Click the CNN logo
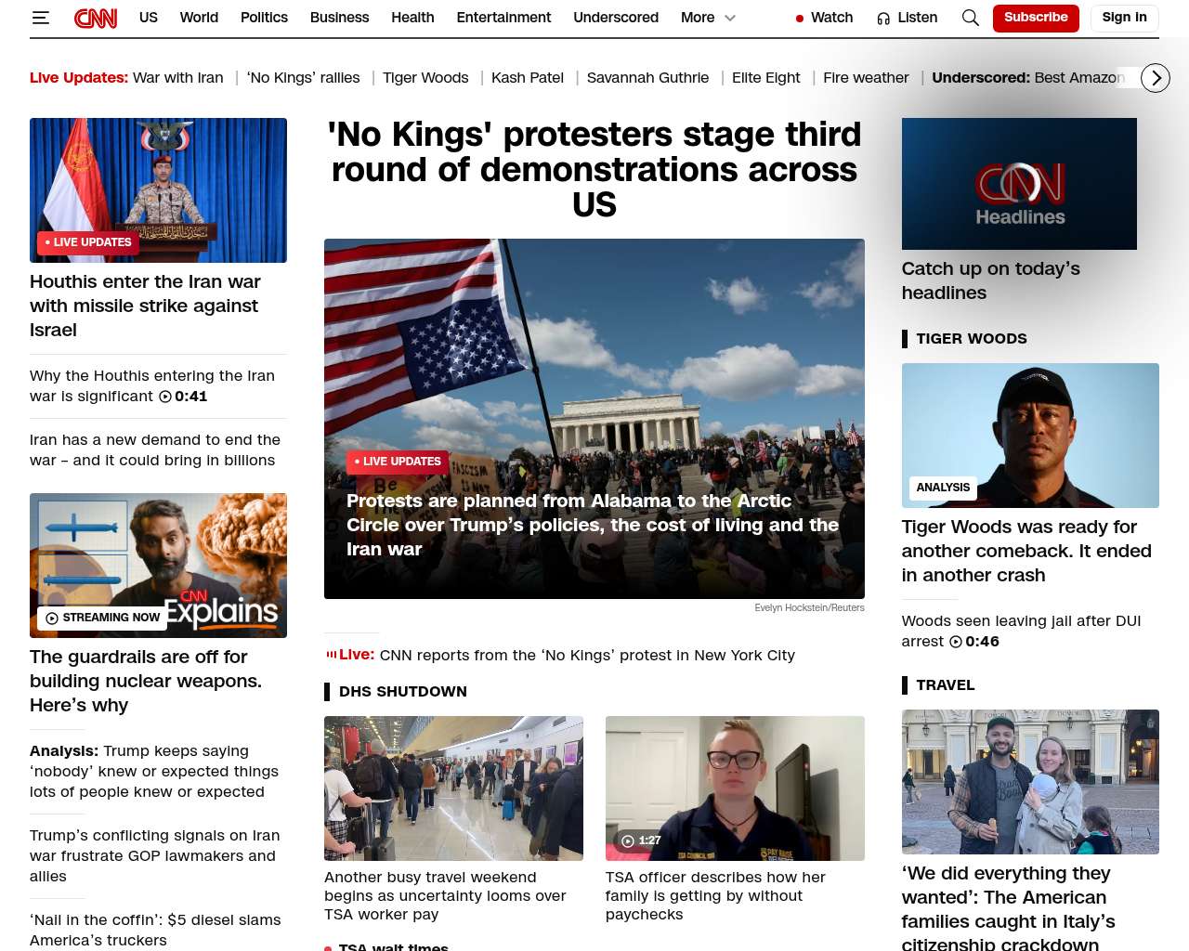Viewport: 1189px width, 951px height. click(x=96, y=18)
